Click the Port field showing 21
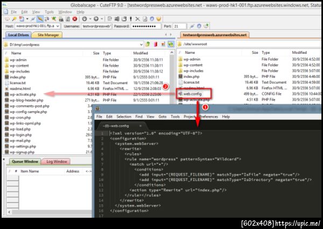Image resolution: width=323 pixels, height=229 pixels. [x=180, y=26]
